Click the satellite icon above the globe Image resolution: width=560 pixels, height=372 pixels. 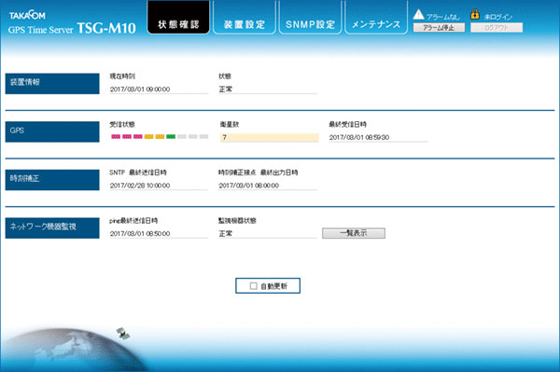coord(123,334)
